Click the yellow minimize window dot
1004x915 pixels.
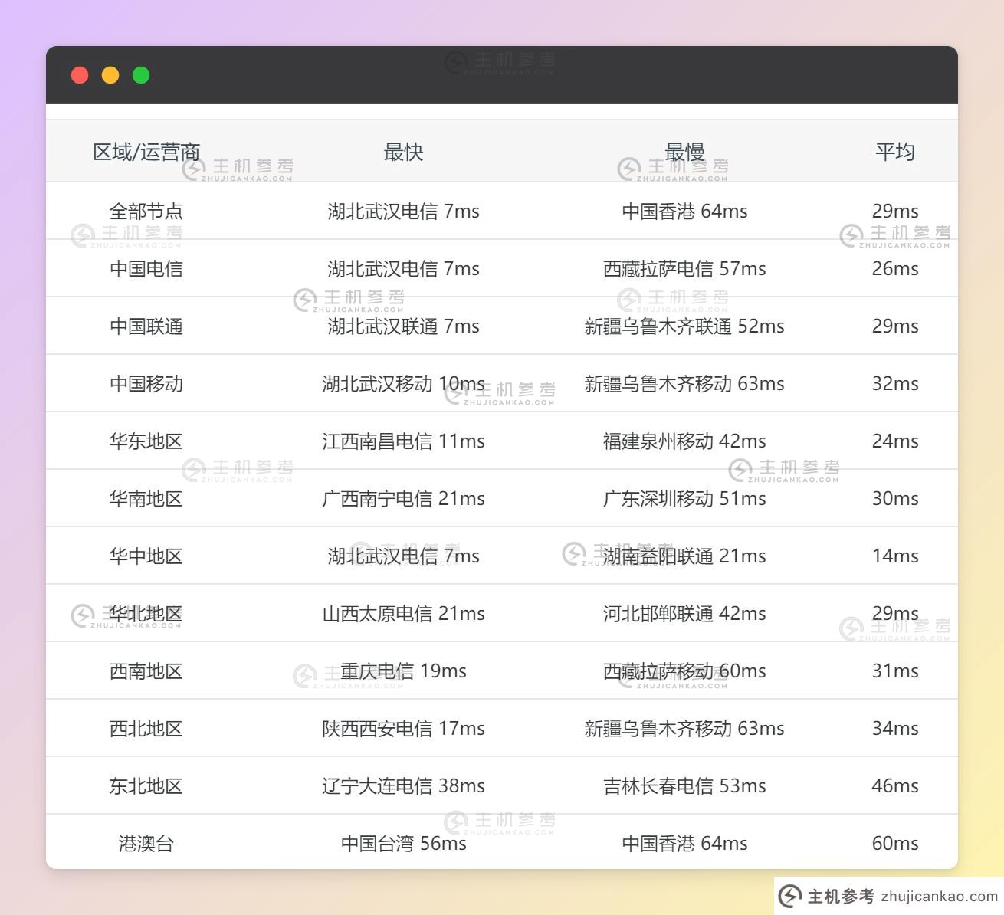(110, 75)
